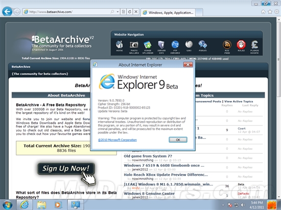Click the browser forward arrow button
Image resolution: width=281 pixels, height=210 pixels.
click(x=17, y=12)
